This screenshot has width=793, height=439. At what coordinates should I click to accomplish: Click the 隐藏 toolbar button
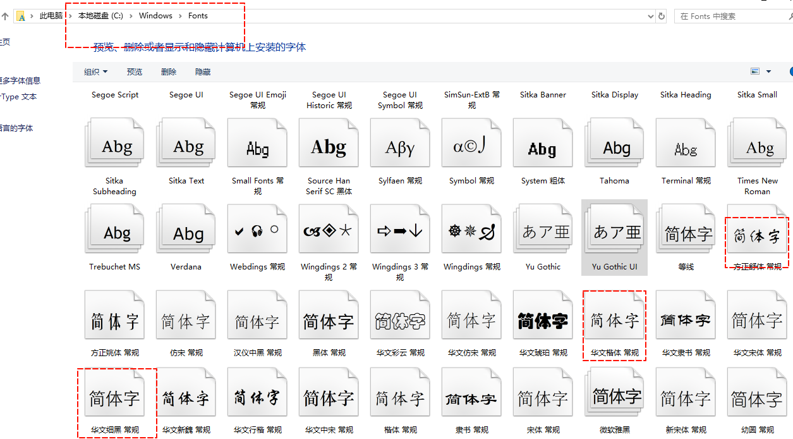[x=203, y=72]
